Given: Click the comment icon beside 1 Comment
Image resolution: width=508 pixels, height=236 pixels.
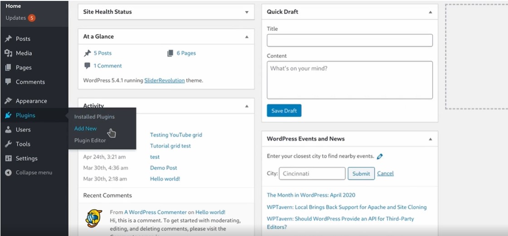Looking at the screenshot, I should click(87, 66).
